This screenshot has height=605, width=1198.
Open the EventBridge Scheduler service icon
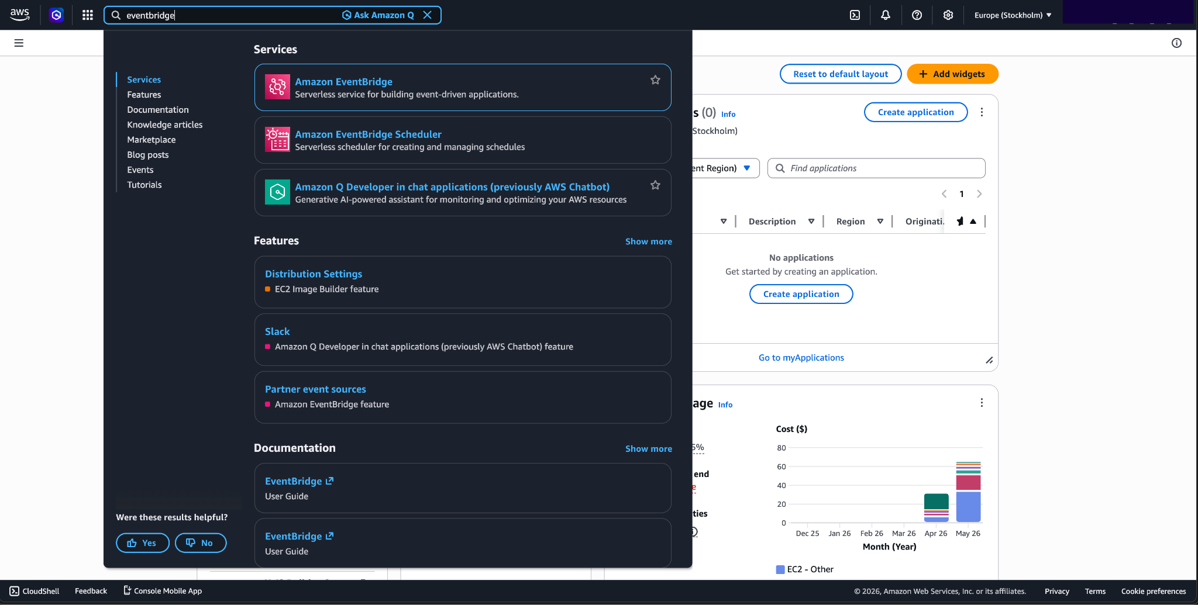[x=277, y=140]
